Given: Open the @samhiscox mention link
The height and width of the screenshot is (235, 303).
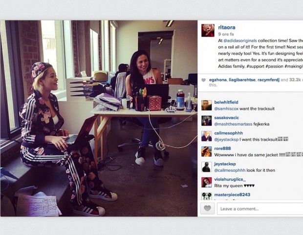Looking at the screenshot, I should click(x=226, y=108).
